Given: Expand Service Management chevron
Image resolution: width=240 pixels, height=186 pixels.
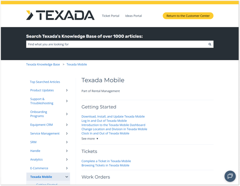Looking at the screenshot, I should (67, 133).
